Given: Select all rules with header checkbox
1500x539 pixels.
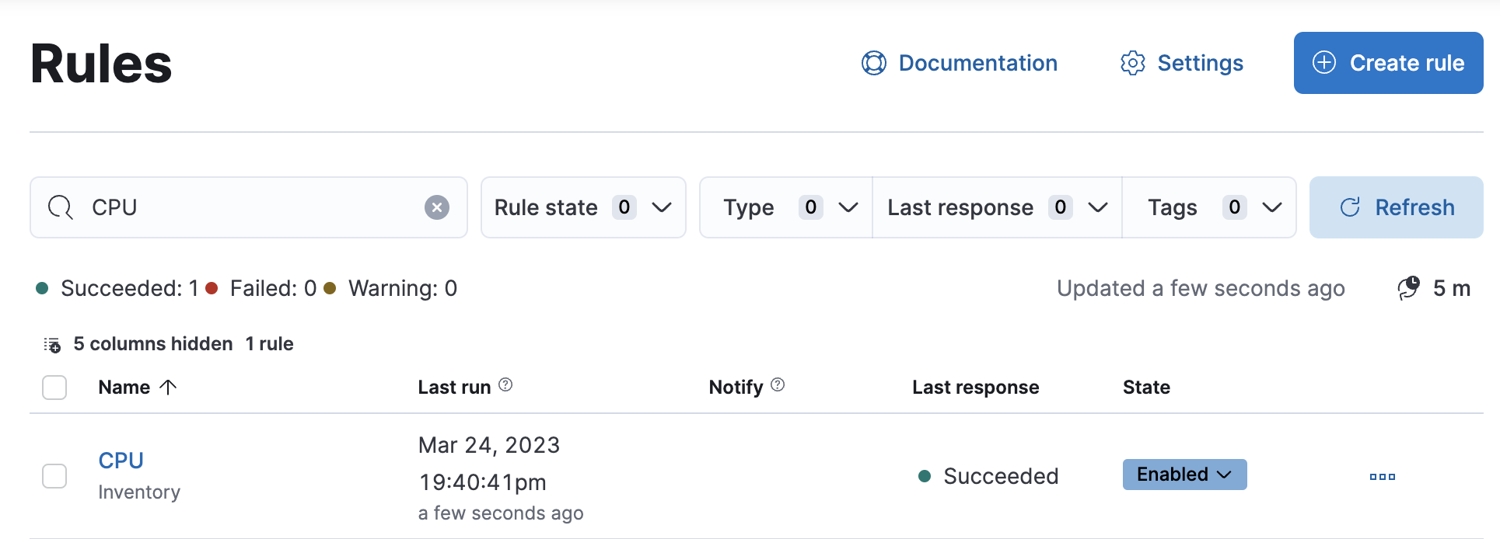Looking at the screenshot, I should coord(54,387).
